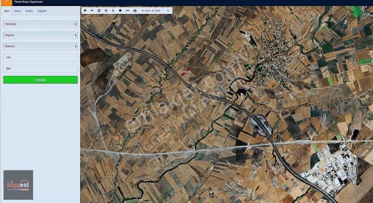373x203 pixels.
Task: Click the print map icon
Action: 135,11
